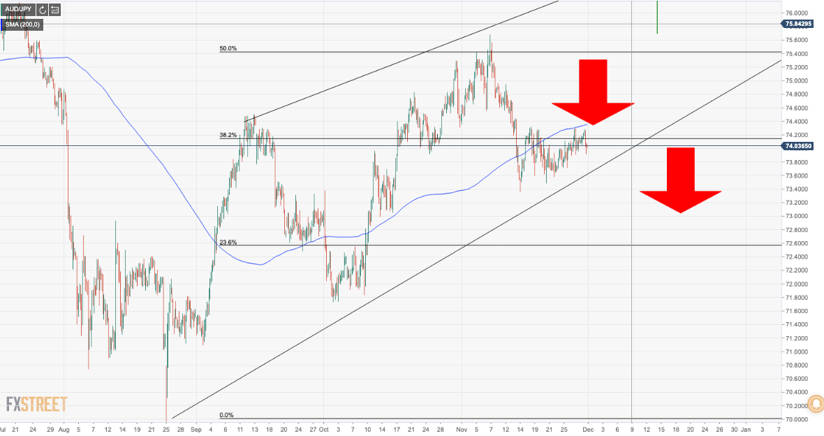Click the Oct label on time axis
824x436 pixels.
(323, 428)
